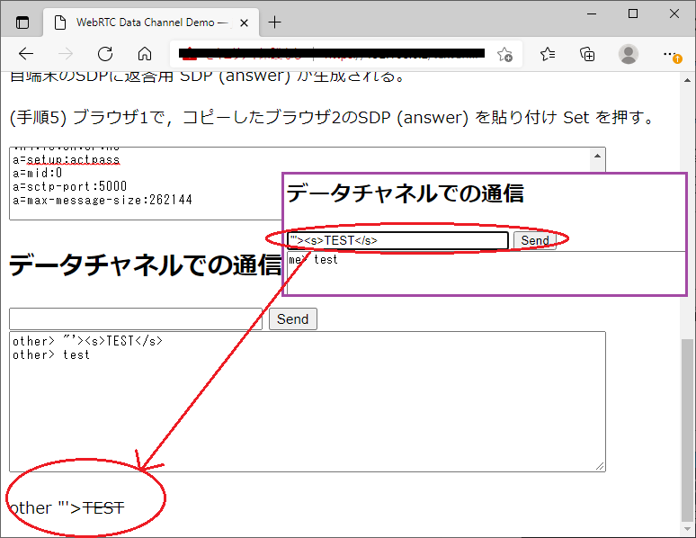696x538 pixels.
Task: Open the browser home page icon
Action: click(144, 54)
